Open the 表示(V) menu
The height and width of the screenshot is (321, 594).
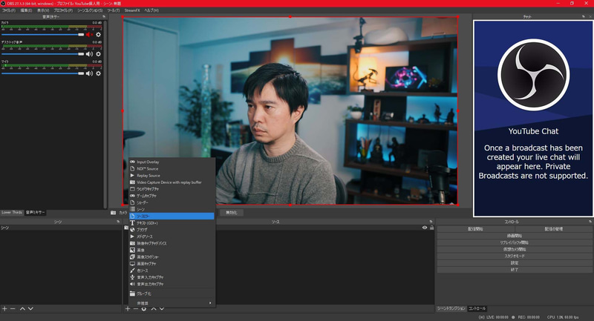click(x=43, y=10)
